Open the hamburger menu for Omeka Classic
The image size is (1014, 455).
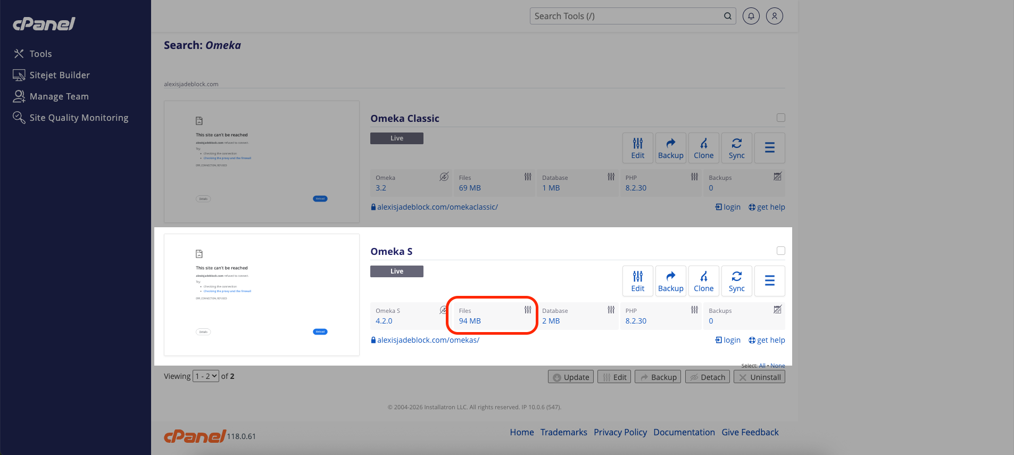770,148
